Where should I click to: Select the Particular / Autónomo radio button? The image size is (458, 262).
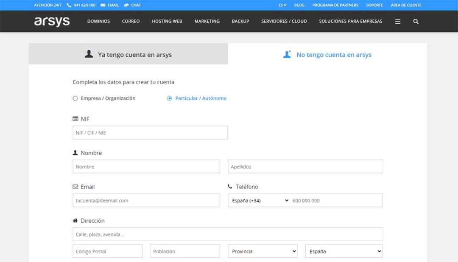click(169, 98)
